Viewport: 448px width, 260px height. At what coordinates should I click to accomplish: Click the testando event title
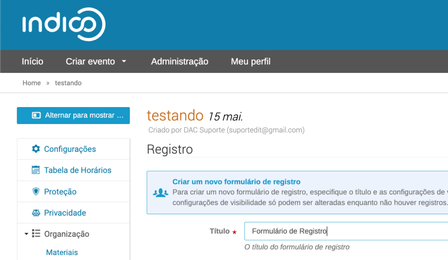tap(175, 116)
